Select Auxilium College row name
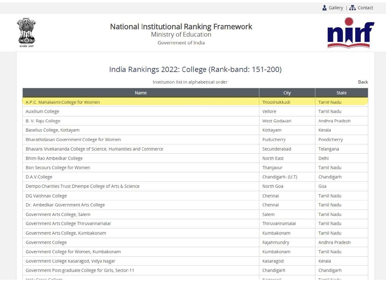386x284 pixels. [42, 111]
